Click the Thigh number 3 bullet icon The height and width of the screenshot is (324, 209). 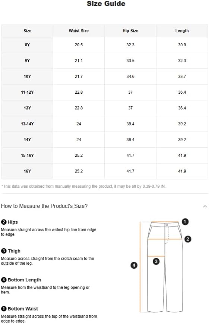coord(4,251)
